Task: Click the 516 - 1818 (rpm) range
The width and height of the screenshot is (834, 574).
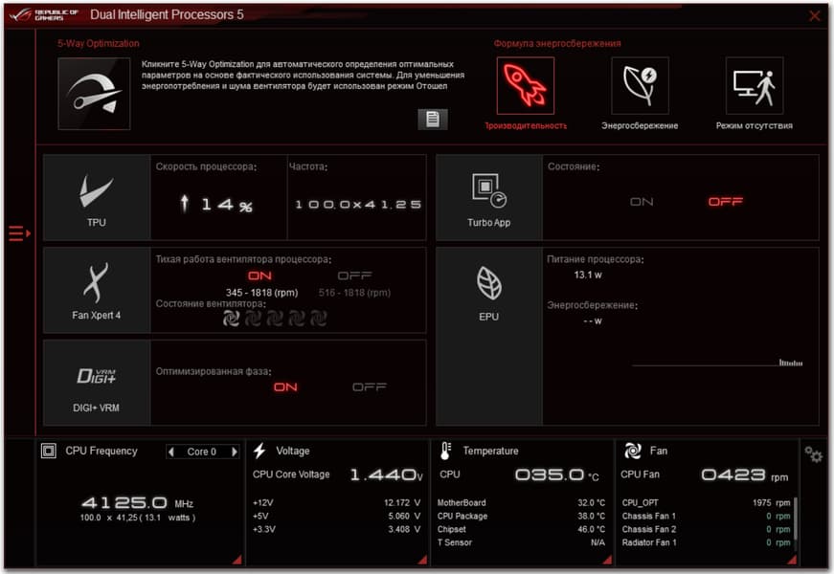Action: [355, 293]
